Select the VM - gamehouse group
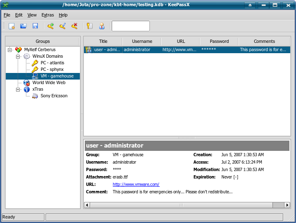Image resolution: width=296 pixels, height=223 pixels. coord(57,76)
